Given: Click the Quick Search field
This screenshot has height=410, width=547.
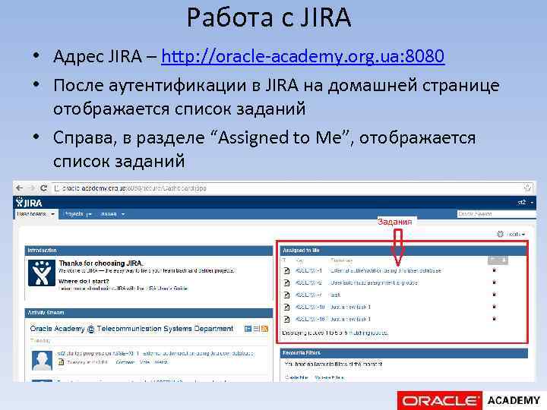Looking at the screenshot, I should point(496,214).
